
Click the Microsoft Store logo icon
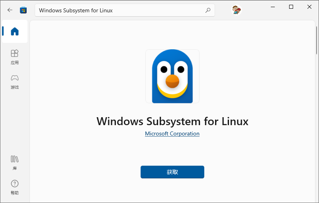point(23,10)
